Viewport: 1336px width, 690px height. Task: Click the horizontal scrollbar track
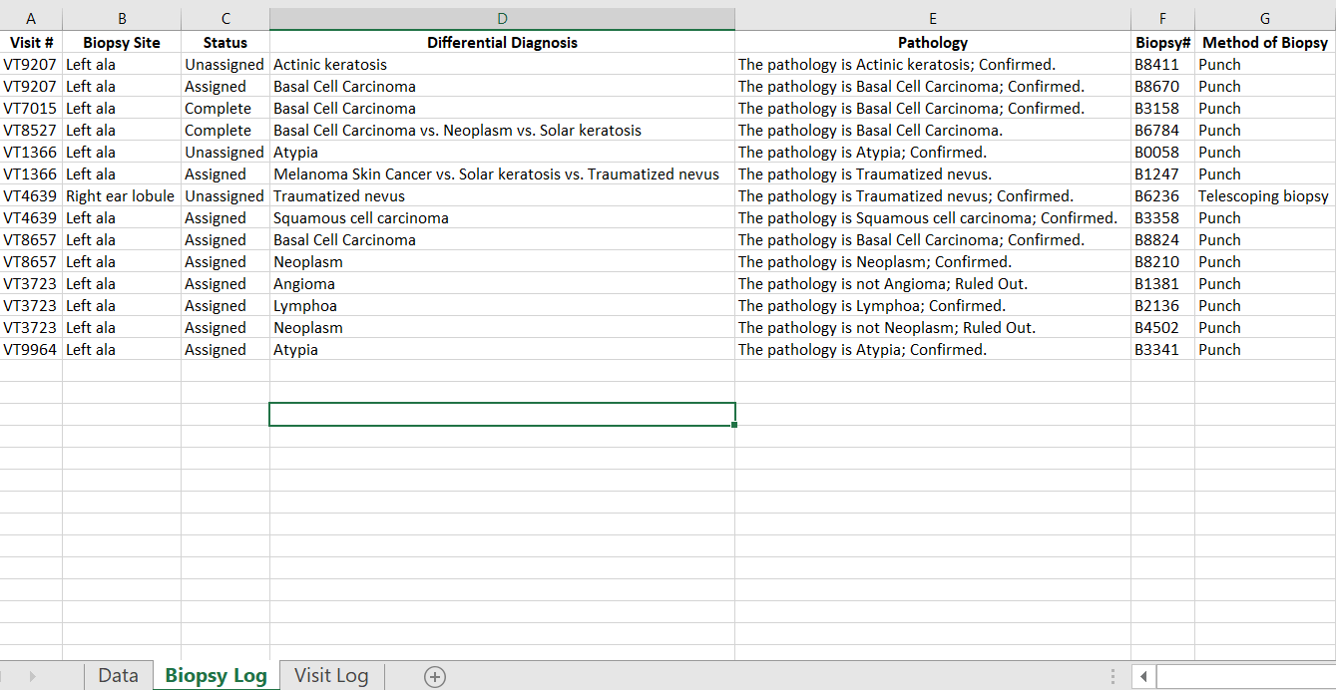tap(1247, 675)
